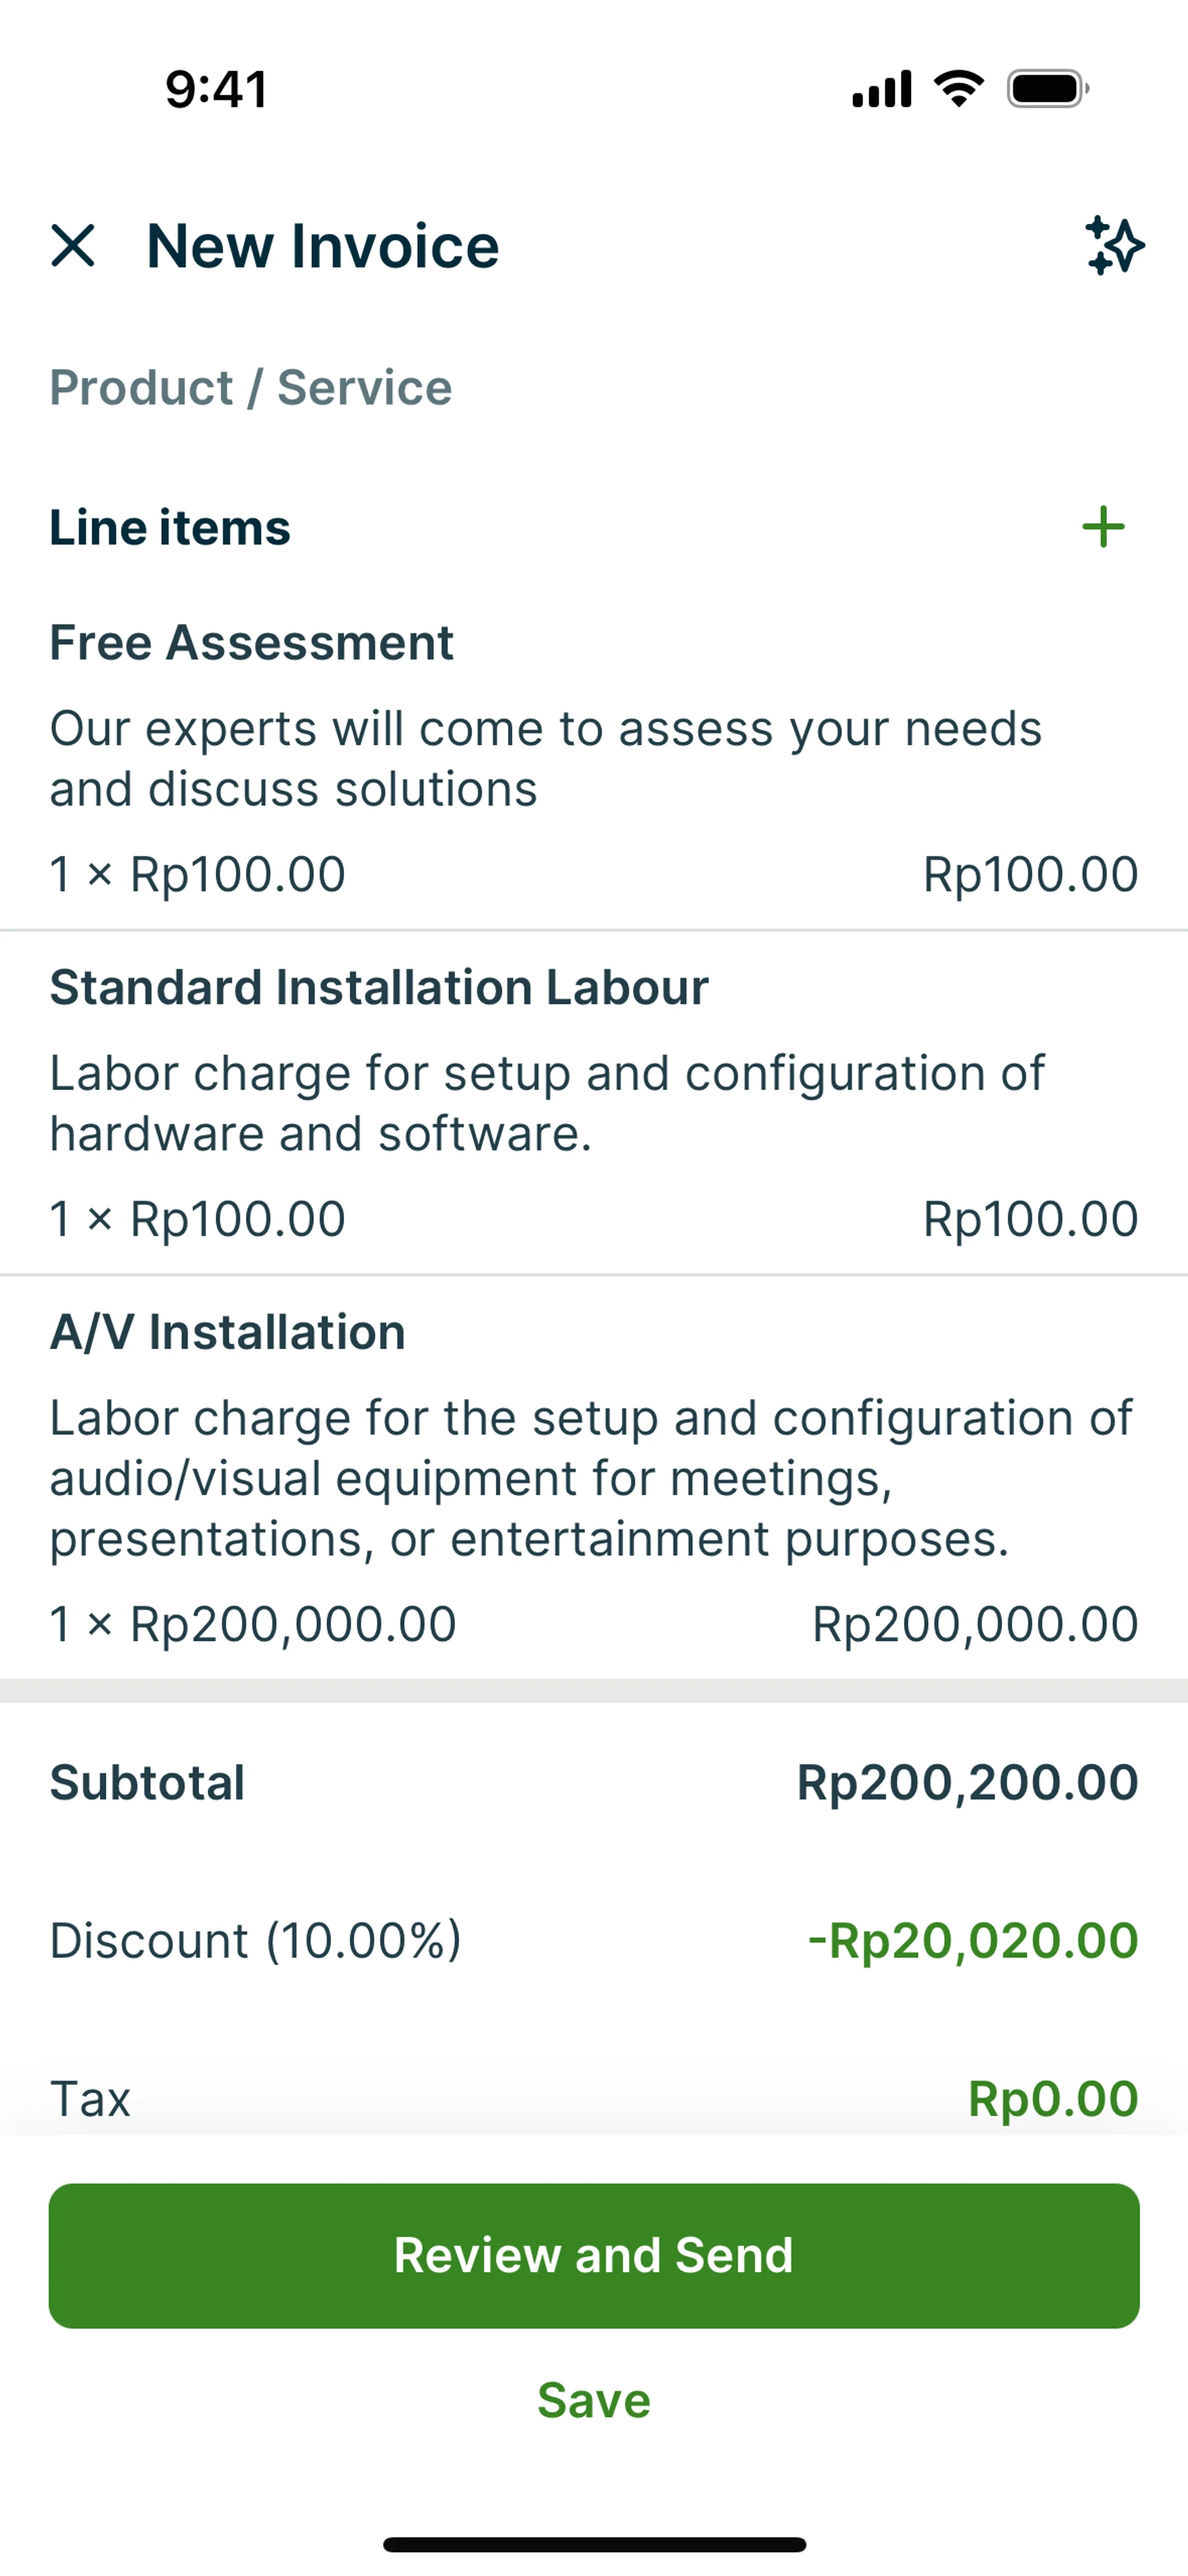
Task: Tap the A/V Installation total Rp200,000.00
Action: (974, 1624)
